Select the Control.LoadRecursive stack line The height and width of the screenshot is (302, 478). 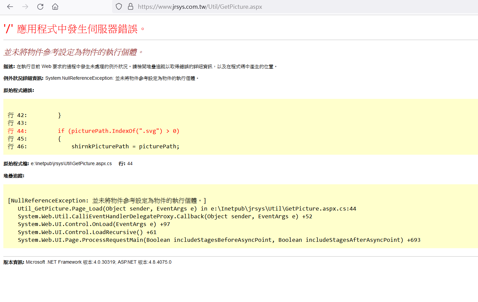87,232
